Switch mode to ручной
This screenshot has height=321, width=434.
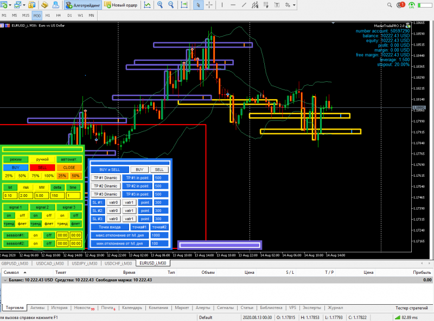coord(42,159)
